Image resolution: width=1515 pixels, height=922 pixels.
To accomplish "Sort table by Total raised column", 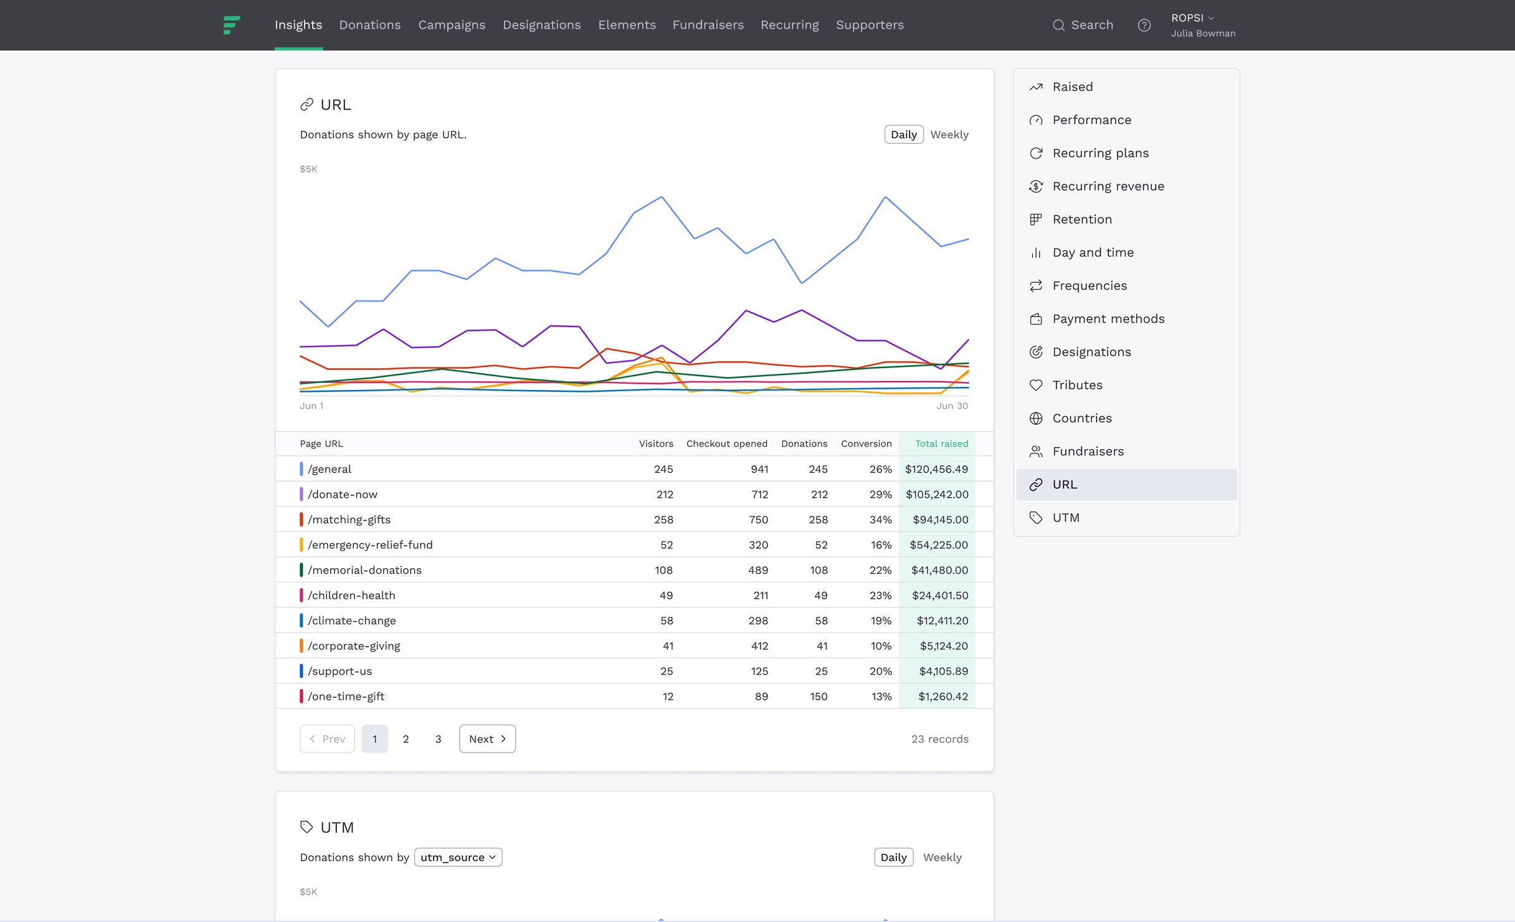I will click(941, 444).
